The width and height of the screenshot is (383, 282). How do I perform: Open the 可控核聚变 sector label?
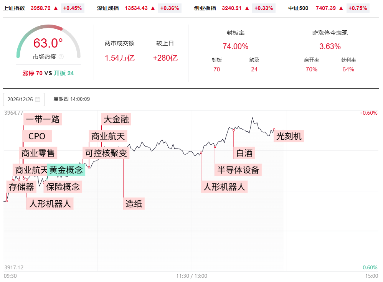coord(106,153)
